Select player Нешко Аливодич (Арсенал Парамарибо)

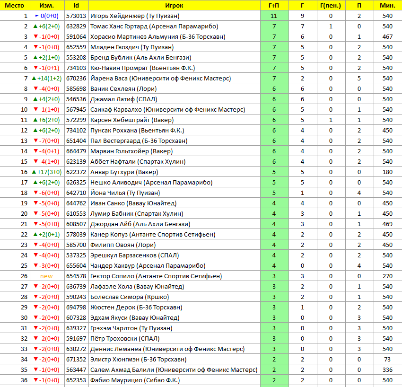click(151, 182)
